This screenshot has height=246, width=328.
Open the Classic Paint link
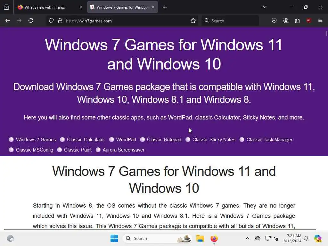[78, 150]
